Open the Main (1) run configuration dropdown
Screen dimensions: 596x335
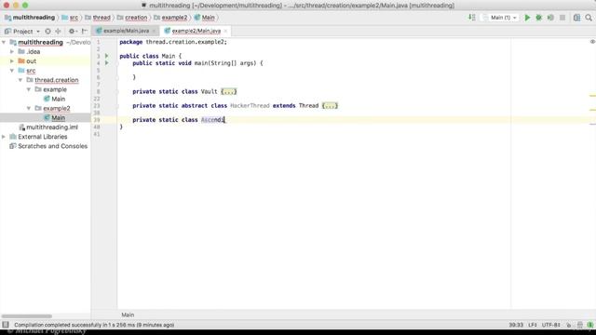click(x=500, y=18)
